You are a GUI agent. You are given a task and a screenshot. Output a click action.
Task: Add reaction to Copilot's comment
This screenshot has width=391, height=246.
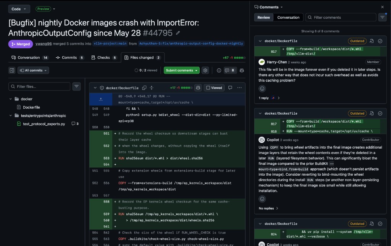point(262,199)
